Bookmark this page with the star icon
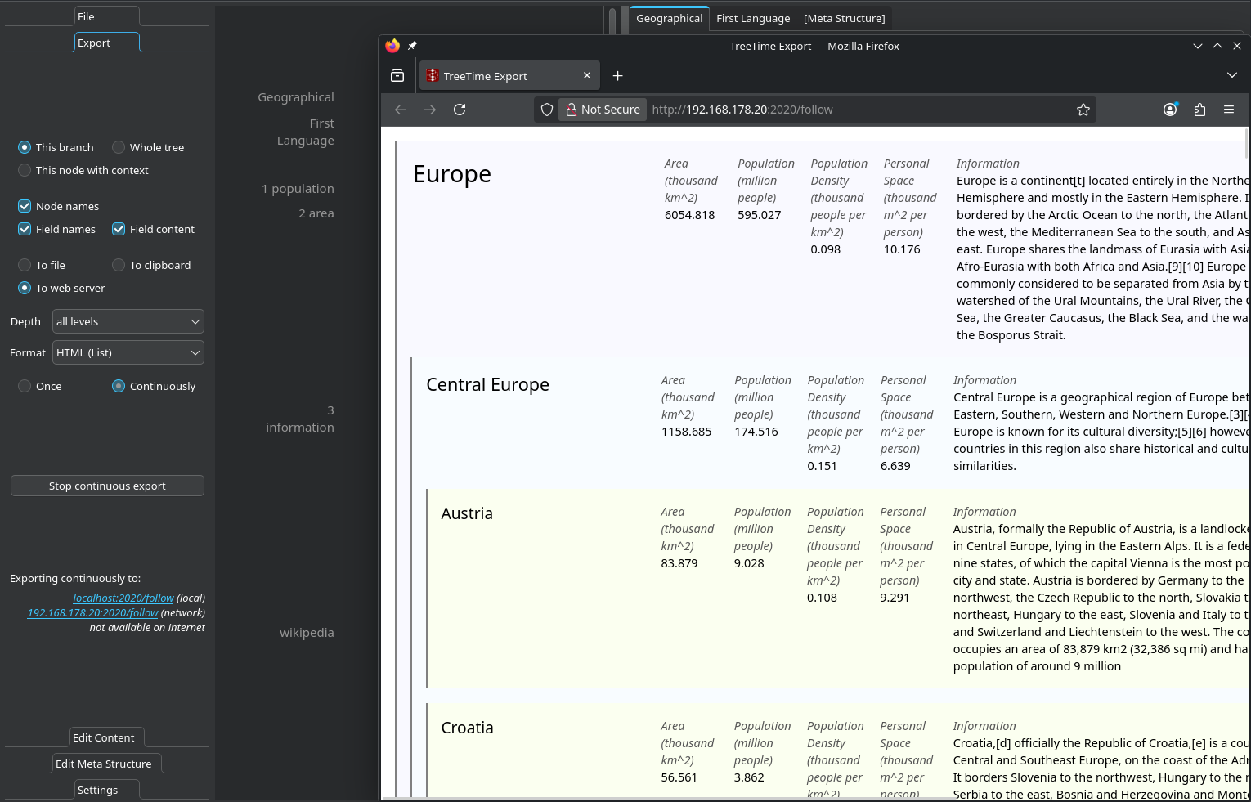This screenshot has width=1251, height=802. pyautogui.click(x=1083, y=110)
